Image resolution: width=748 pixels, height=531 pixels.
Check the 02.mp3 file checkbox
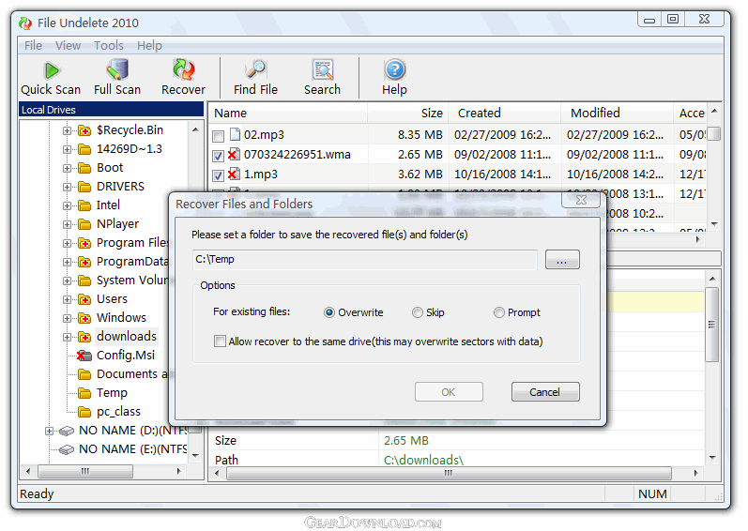218,136
